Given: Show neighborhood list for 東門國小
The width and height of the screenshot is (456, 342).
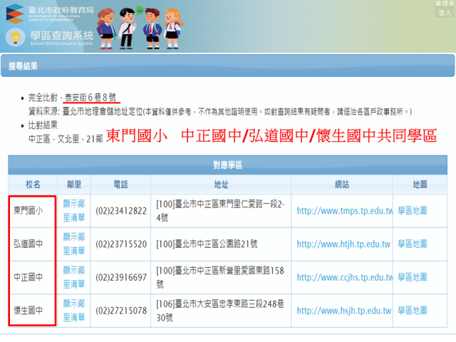Looking at the screenshot, I should coord(74,210).
